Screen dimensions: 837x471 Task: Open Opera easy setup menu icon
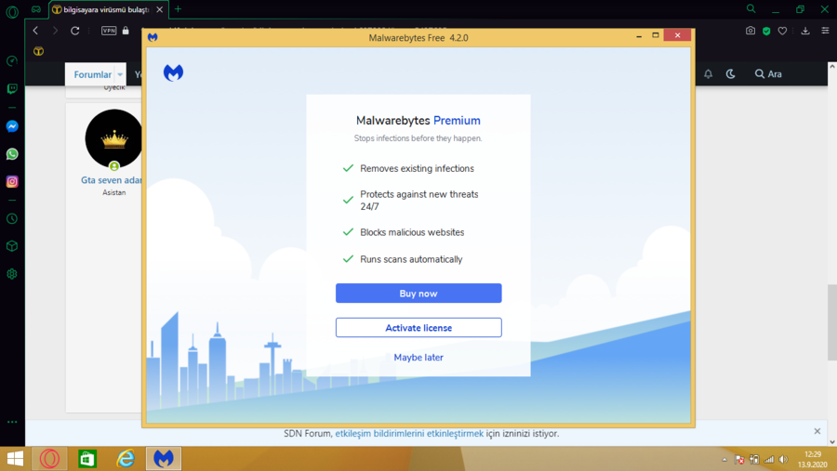click(825, 31)
